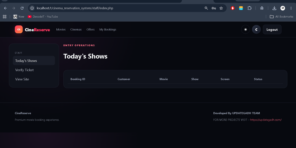Click the Customer column header
This screenshot has height=148, width=296.
tap(124, 79)
